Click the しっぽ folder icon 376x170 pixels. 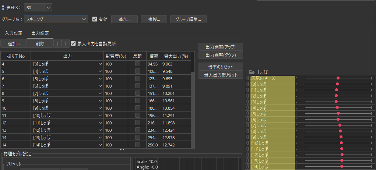point(252,72)
